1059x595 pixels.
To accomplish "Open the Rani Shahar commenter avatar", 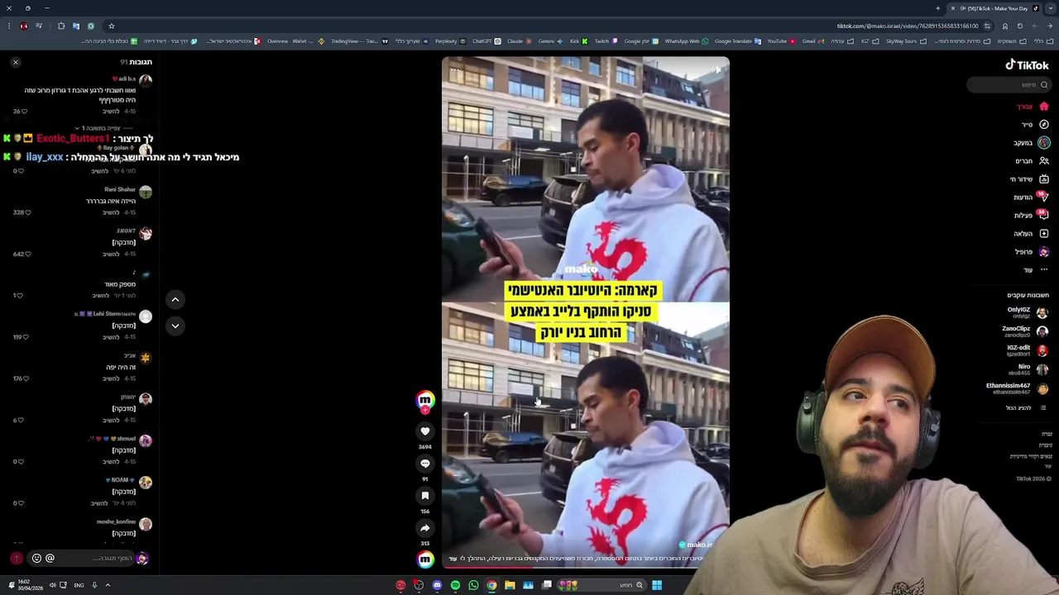I will click(146, 192).
